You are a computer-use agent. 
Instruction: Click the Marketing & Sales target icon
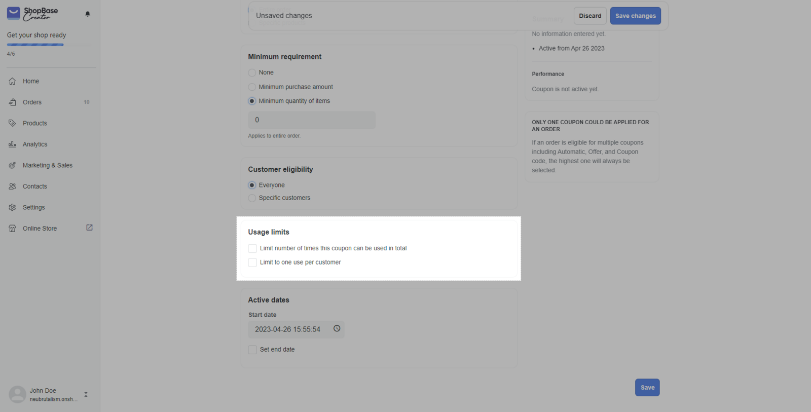pos(12,165)
